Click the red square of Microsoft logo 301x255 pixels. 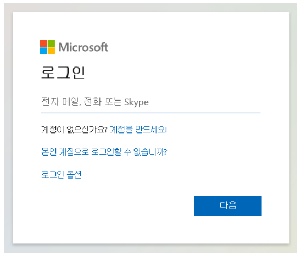tap(43, 43)
